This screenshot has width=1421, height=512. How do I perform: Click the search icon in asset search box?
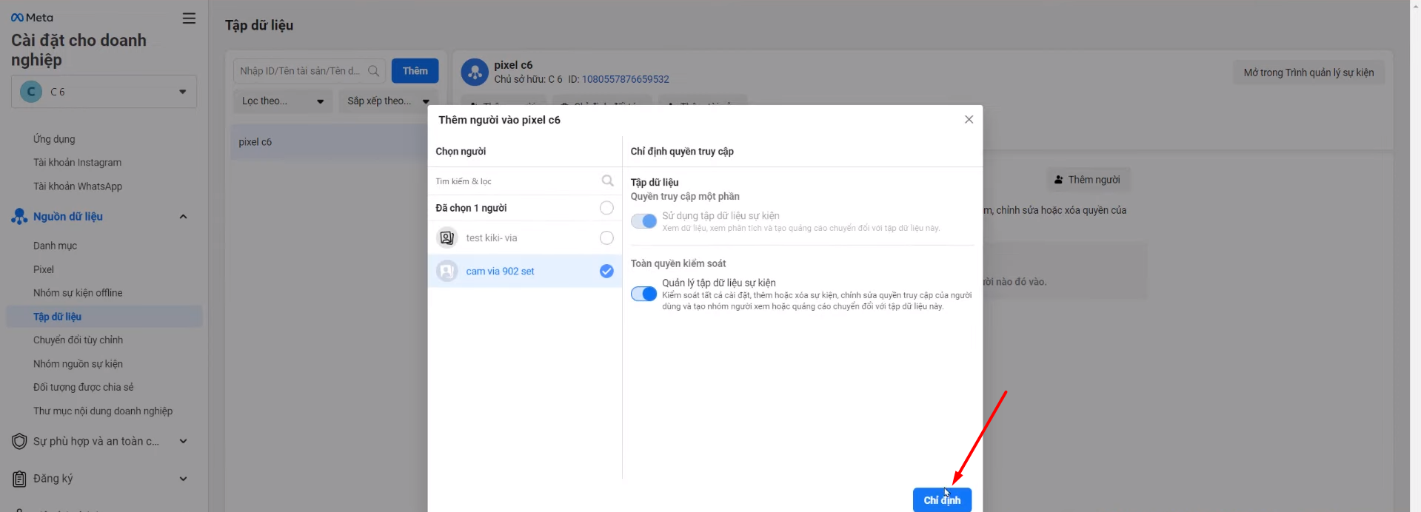click(373, 71)
